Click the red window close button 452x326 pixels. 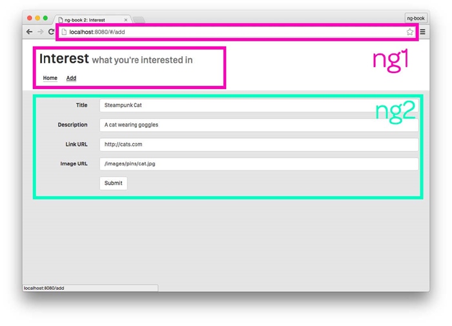click(30, 18)
